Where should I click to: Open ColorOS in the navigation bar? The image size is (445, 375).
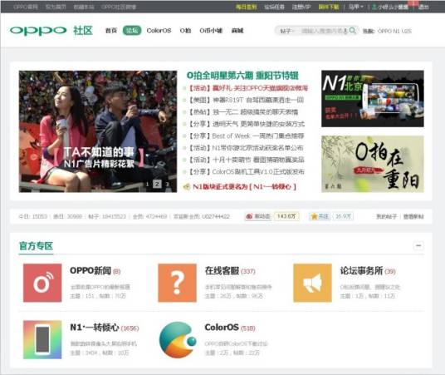click(x=159, y=31)
